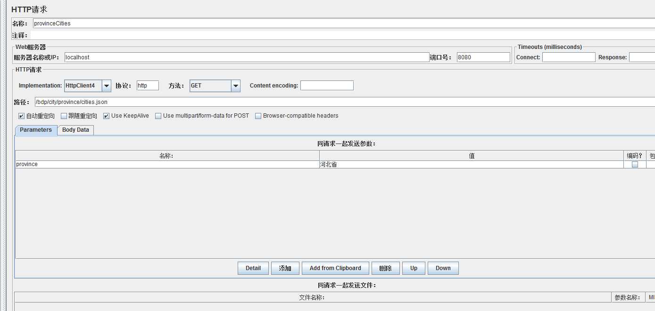Open the Implementation dropdown HttpClient4
The height and width of the screenshot is (311, 655).
88,86
